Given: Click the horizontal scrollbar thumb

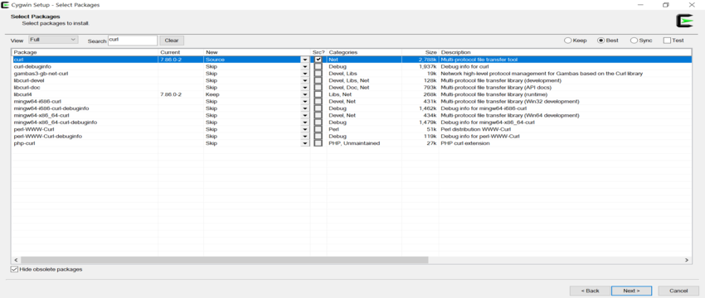Looking at the screenshot, I should [225, 260].
